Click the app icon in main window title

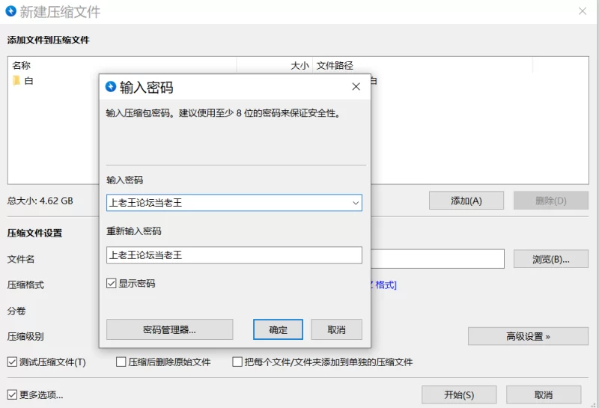tap(10, 11)
